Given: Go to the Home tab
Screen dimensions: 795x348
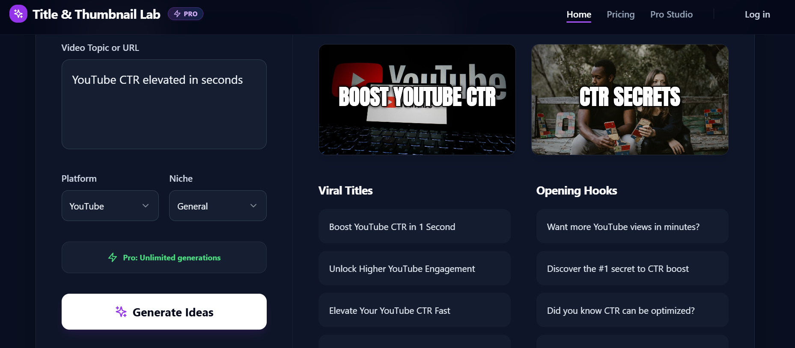Looking at the screenshot, I should coord(579,15).
